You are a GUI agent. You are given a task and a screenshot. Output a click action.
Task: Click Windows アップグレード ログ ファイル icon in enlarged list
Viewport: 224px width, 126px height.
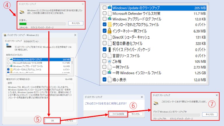click(x=110, y=19)
